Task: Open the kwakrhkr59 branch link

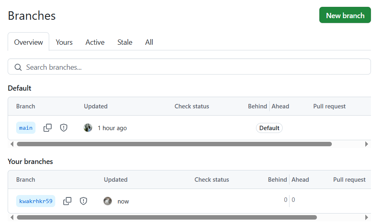Action: pos(36,201)
